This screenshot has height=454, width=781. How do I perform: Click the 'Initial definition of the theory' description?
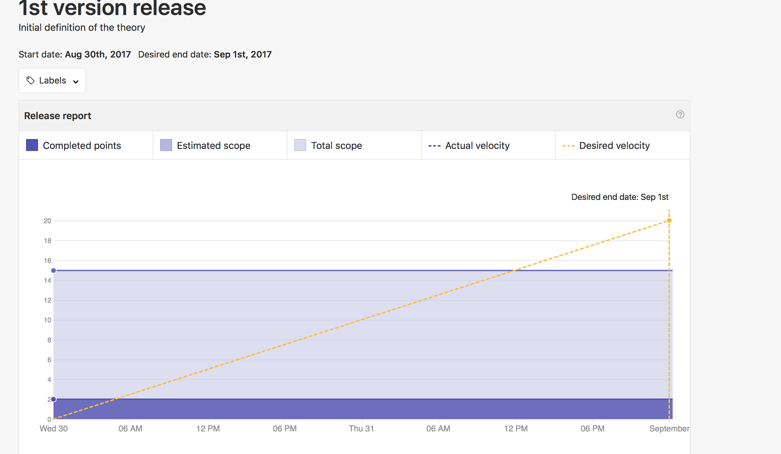[x=82, y=27]
